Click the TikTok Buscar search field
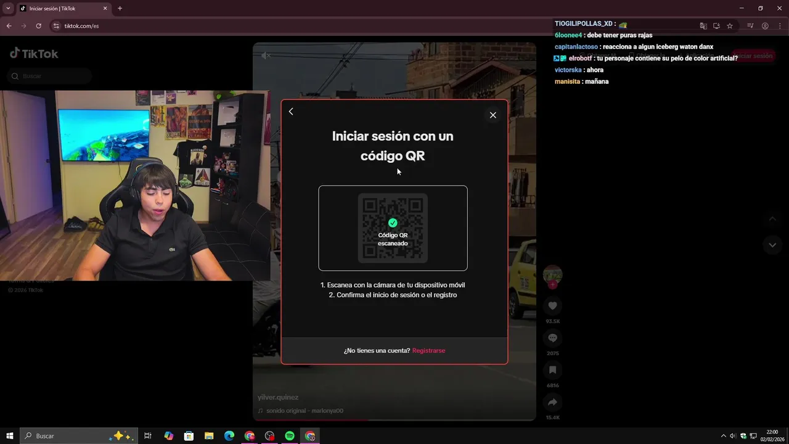The image size is (789, 444). [x=50, y=76]
